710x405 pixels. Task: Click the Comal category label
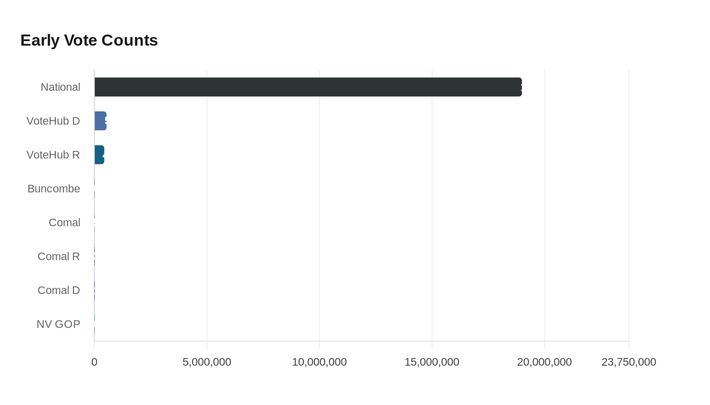pyautogui.click(x=64, y=222)
